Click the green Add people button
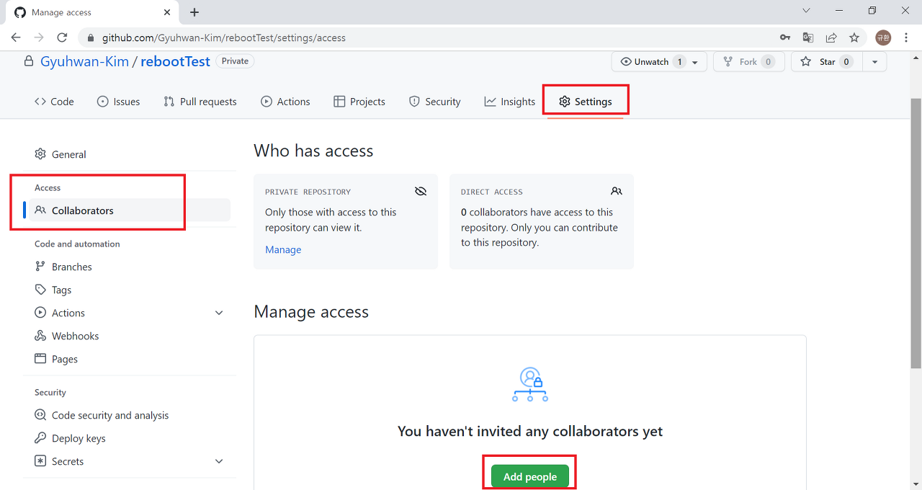Image resolution: width=922 pixels, height=490 pixels. coord(530,476)
